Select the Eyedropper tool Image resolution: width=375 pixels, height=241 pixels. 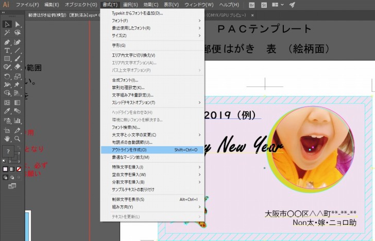pos(7,111)
